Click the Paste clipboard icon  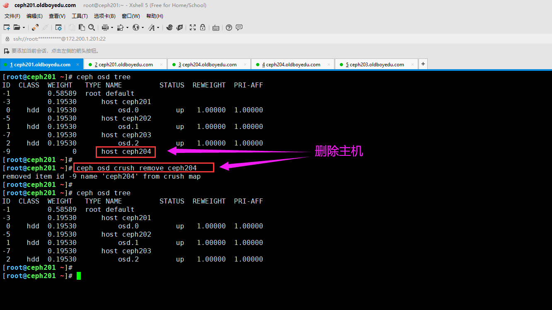(x=82, y=27)
